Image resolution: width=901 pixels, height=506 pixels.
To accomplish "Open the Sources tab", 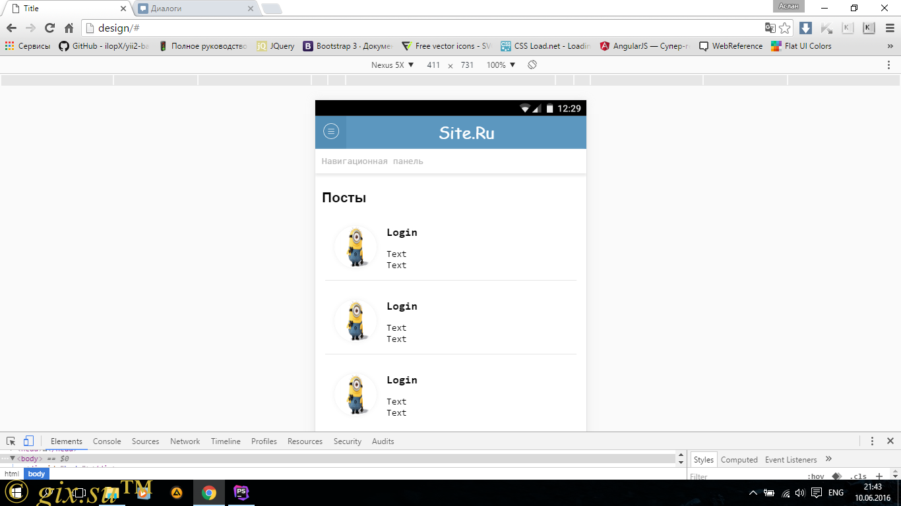I will click(145, 441).
